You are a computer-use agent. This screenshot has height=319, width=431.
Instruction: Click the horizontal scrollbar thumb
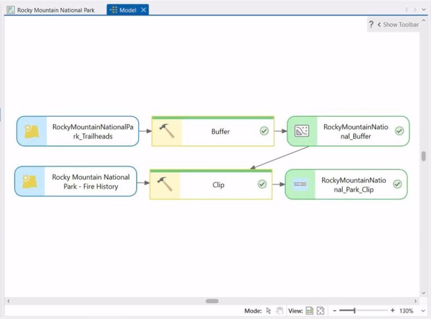(212, 301)
